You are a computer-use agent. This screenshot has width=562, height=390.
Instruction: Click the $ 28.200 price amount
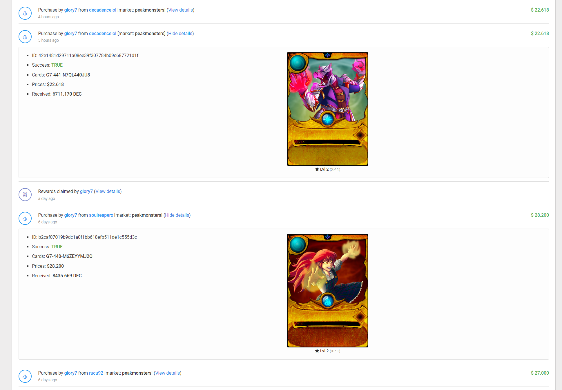coord(540,215)
